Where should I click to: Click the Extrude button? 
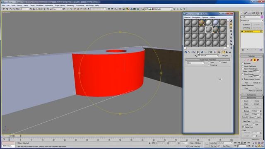pyautogui.click(x=246, y=111)
